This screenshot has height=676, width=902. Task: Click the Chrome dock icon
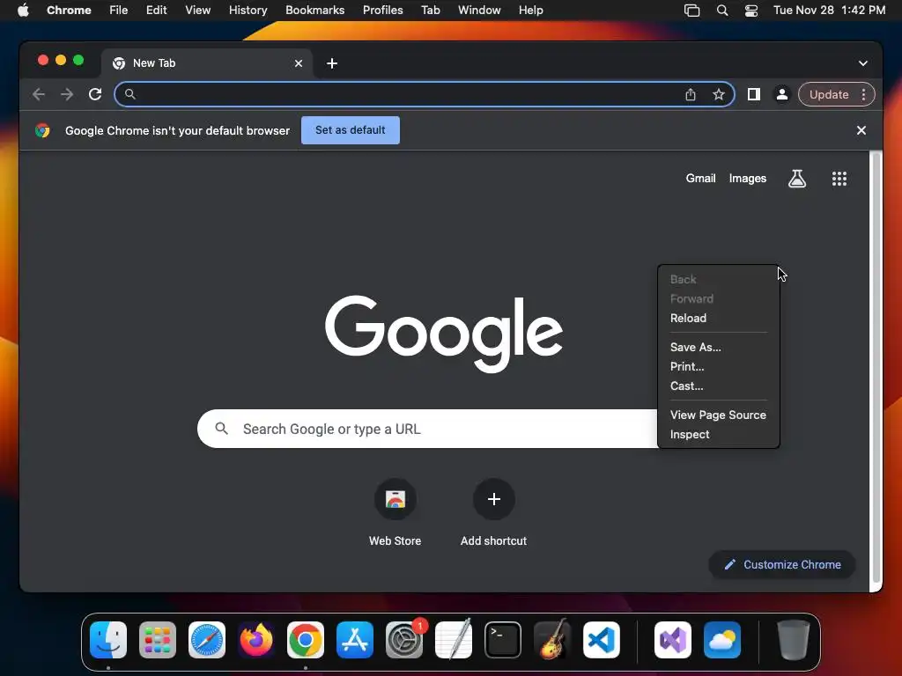pyautogui.click(x=306, y=640)
